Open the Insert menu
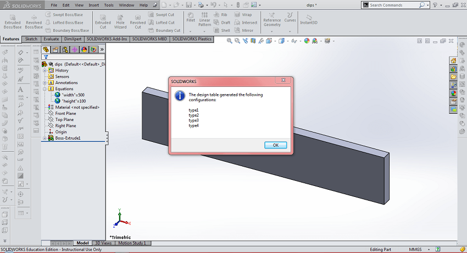The width and height of the screenshot is (467, 253). (x=93, y=5)
